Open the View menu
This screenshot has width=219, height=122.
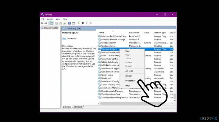(58, 19)
